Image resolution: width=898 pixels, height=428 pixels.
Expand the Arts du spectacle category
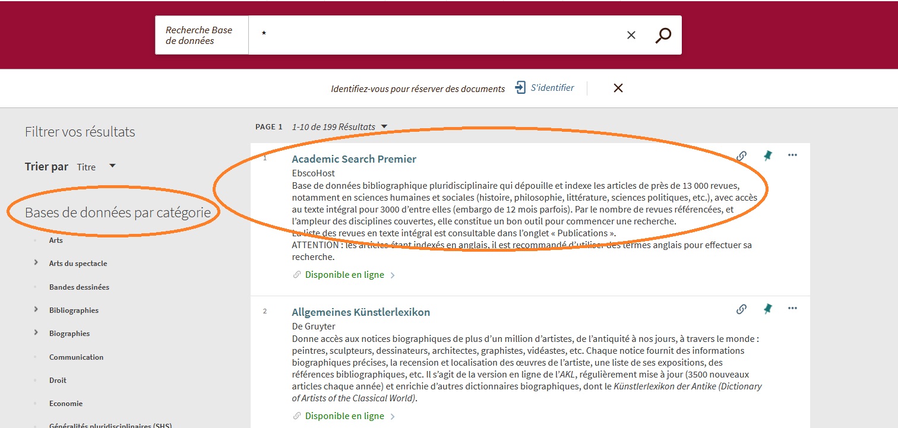pyautogui.click(x=36, y=262)
